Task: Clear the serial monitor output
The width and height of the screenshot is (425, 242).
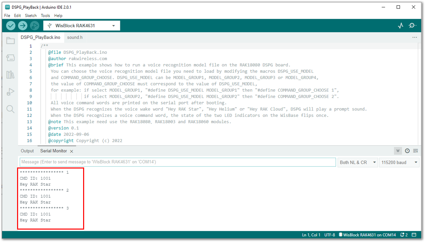Action: pos(416,151)
